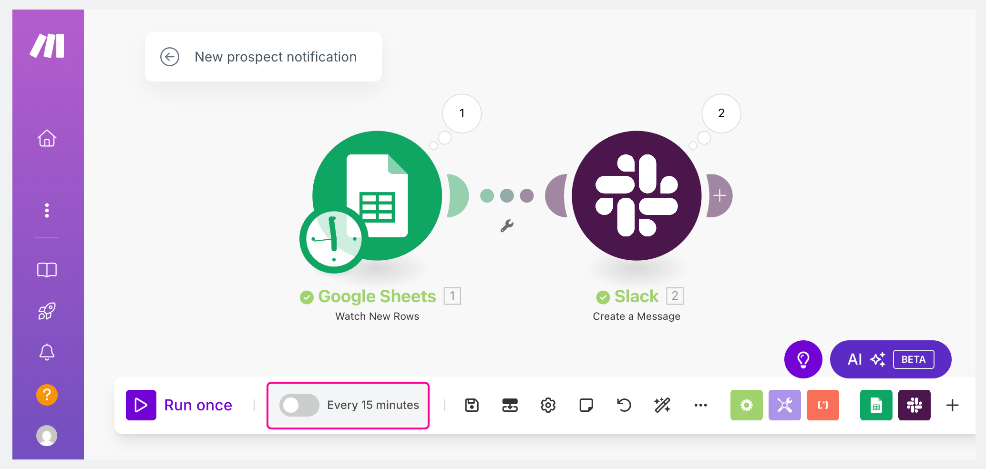Viewport: 986px width, 469px height.
Task: Click the bubble numbered 2 above Slack
Action: 721,113
